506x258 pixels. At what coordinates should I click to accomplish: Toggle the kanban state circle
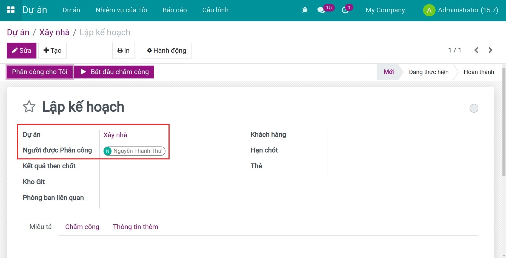[474, 108]
